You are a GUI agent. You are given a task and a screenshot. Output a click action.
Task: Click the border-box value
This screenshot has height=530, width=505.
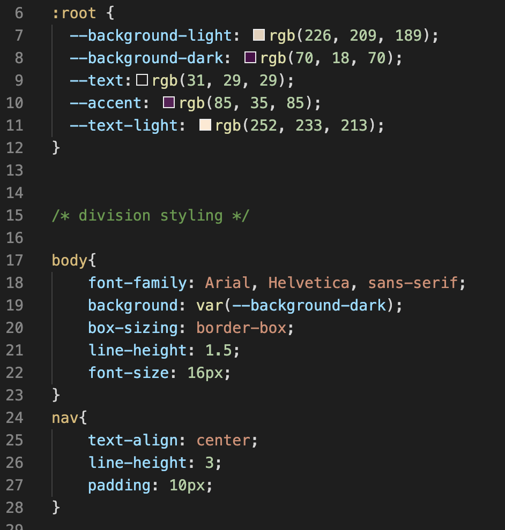pos(241,328)
